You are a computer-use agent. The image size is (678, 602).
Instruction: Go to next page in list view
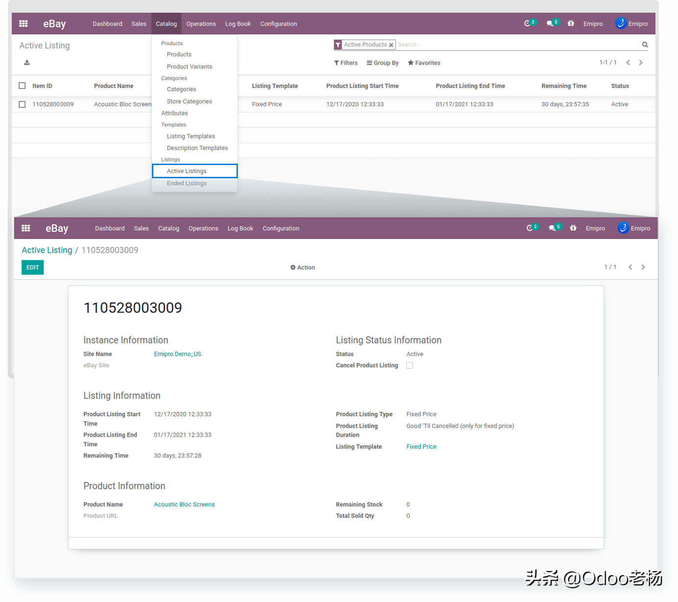641,63
